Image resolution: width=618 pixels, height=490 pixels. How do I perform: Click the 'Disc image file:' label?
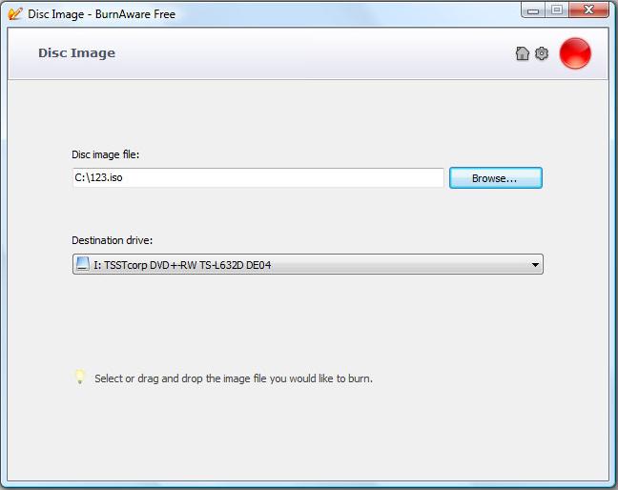pos(105,154)
